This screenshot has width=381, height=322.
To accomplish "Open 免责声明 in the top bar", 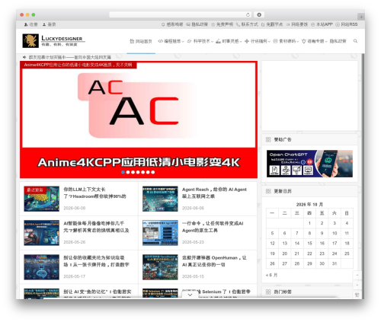I will tap(223, 24).
